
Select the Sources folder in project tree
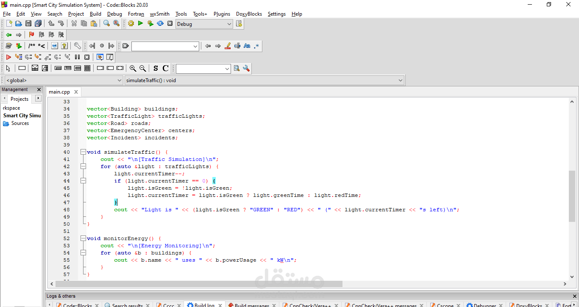click(x=20, y=123)
